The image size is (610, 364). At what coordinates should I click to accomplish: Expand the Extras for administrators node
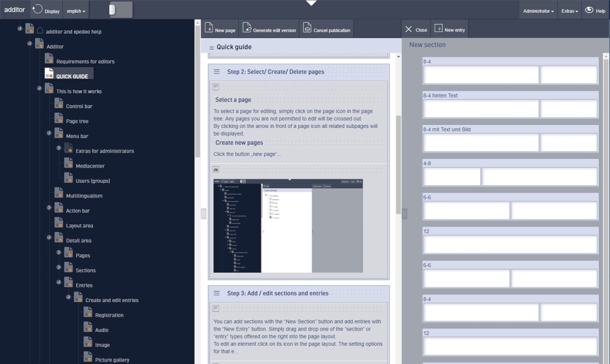click(59, 148)
